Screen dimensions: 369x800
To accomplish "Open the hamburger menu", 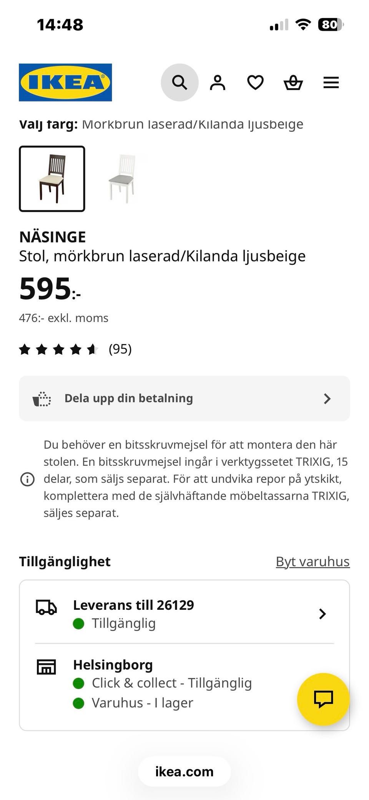I will click(331, 82).
